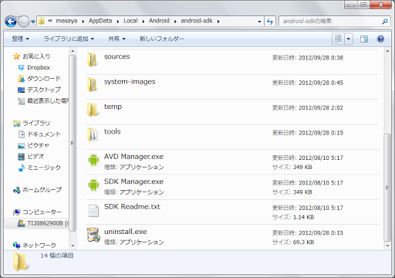Click the uninstall.exe size 69.3 KB
The image size is (395, 278).
pyautogui.click(x=303, y=242)
